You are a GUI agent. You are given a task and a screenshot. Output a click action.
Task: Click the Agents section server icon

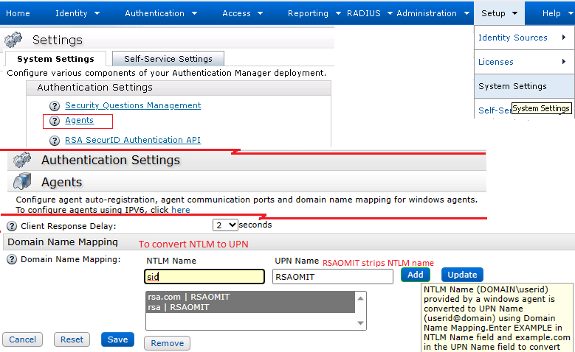point(22,182)
